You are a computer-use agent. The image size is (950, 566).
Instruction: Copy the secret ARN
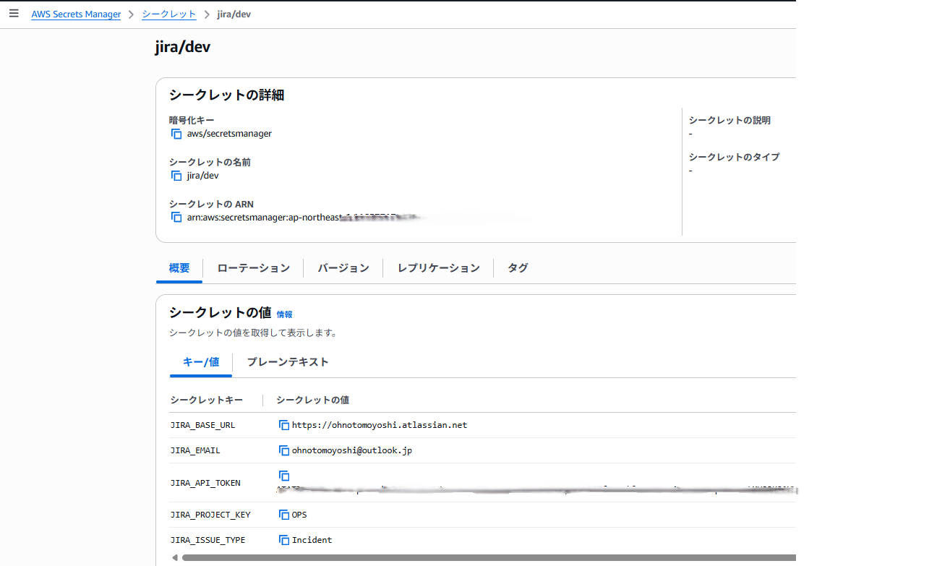pos(176,218)
